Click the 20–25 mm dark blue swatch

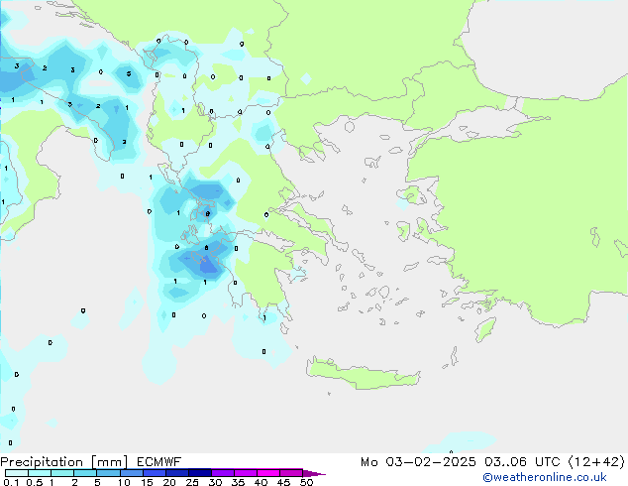[177, 473]
